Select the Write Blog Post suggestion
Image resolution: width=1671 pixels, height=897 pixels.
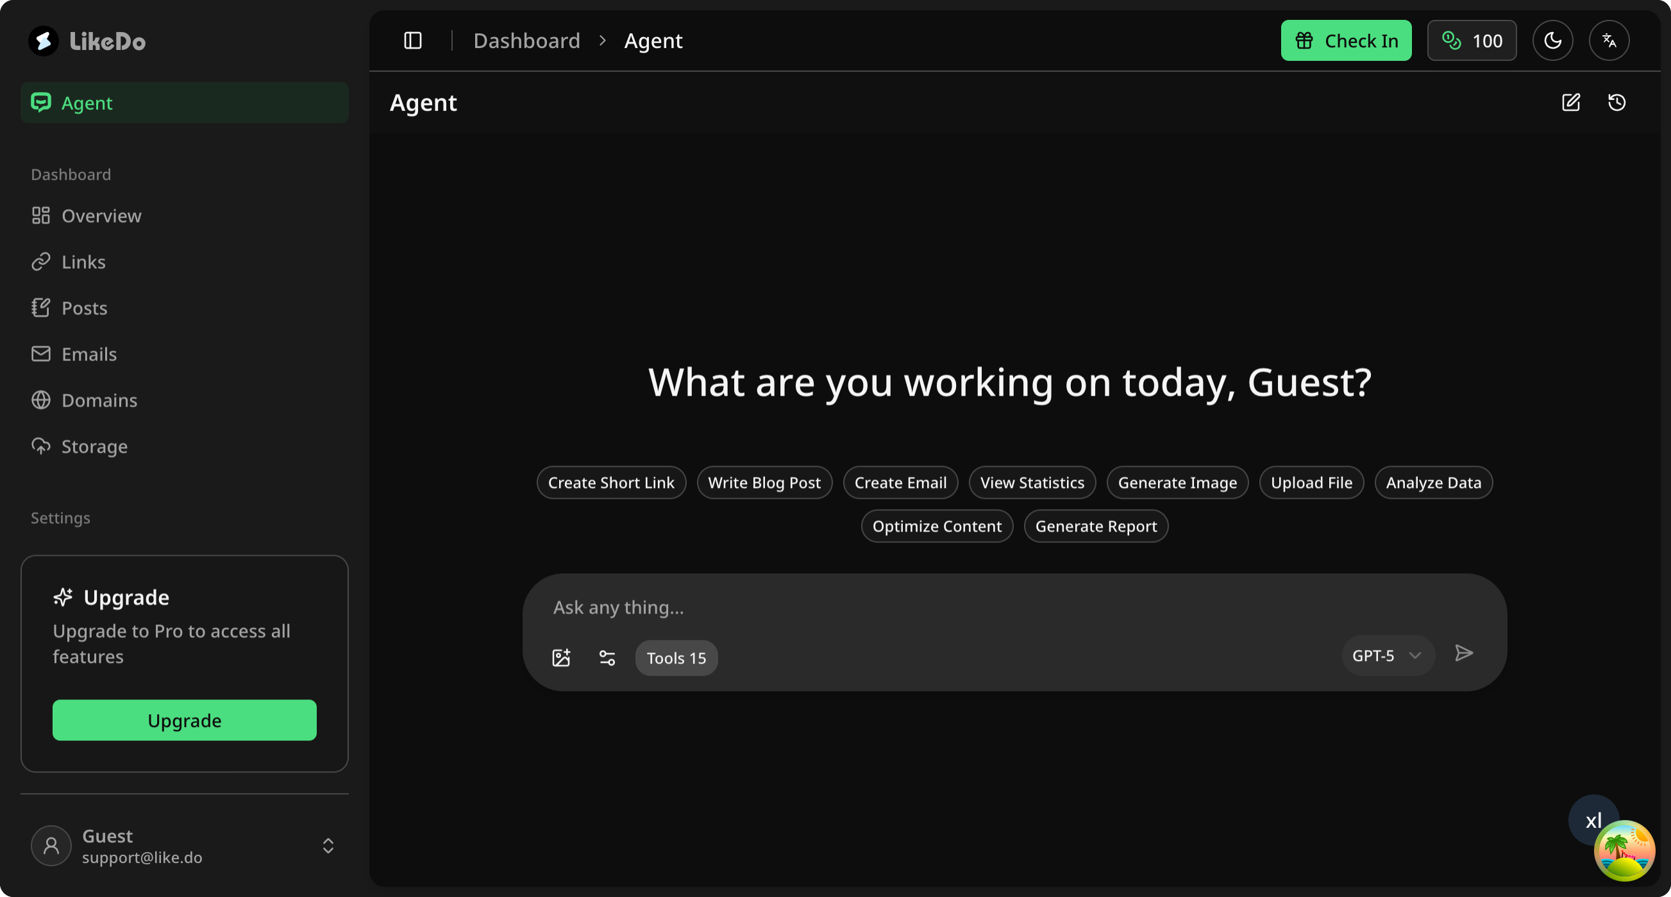[x=764, y=482]
